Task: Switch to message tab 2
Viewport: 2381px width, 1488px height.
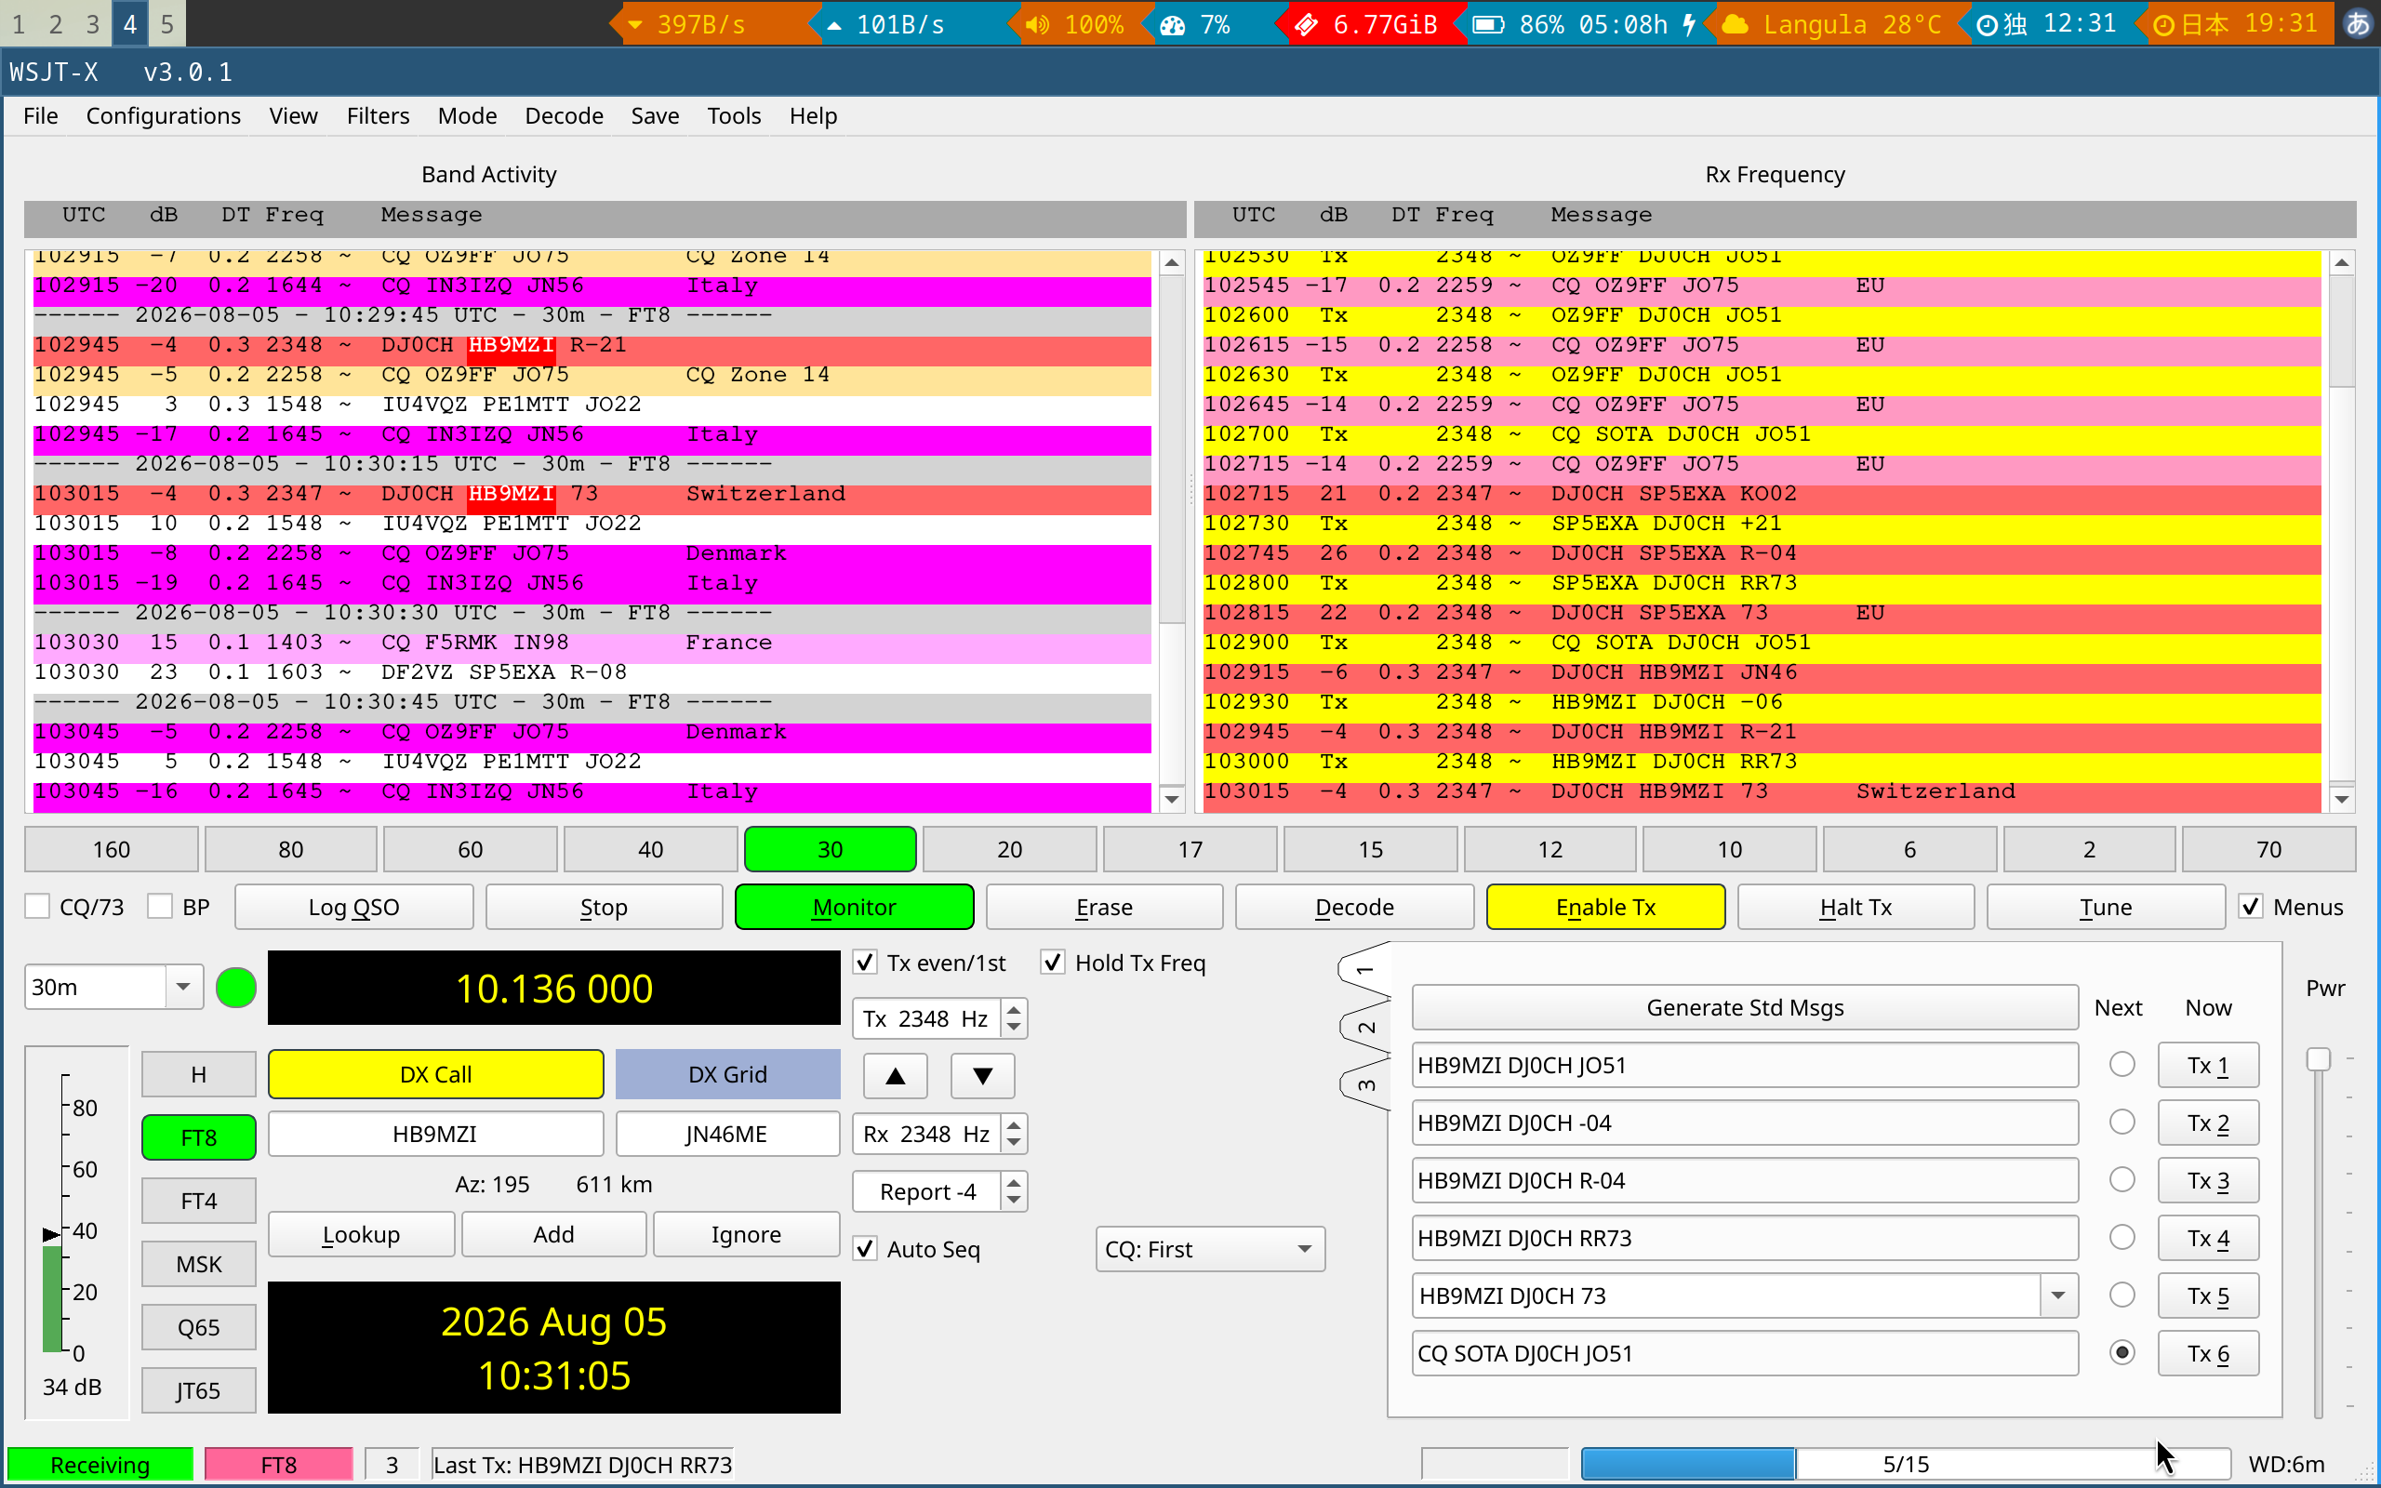Action: click(1365, 1028)
